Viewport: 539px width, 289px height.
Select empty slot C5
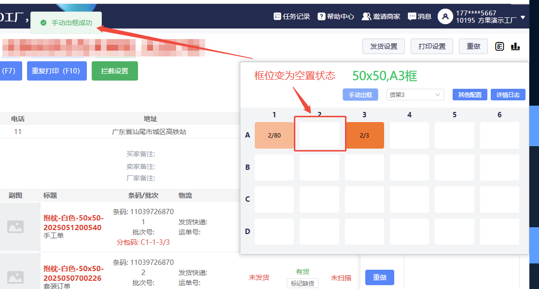point(455,199)
